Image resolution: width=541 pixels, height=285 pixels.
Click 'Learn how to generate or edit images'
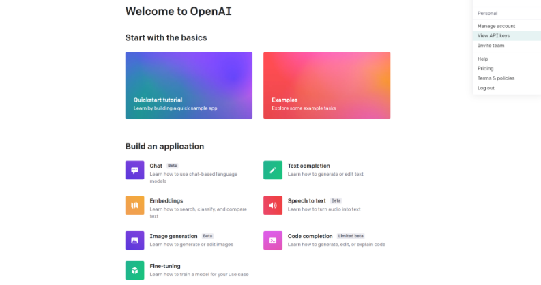click(192, 245)
